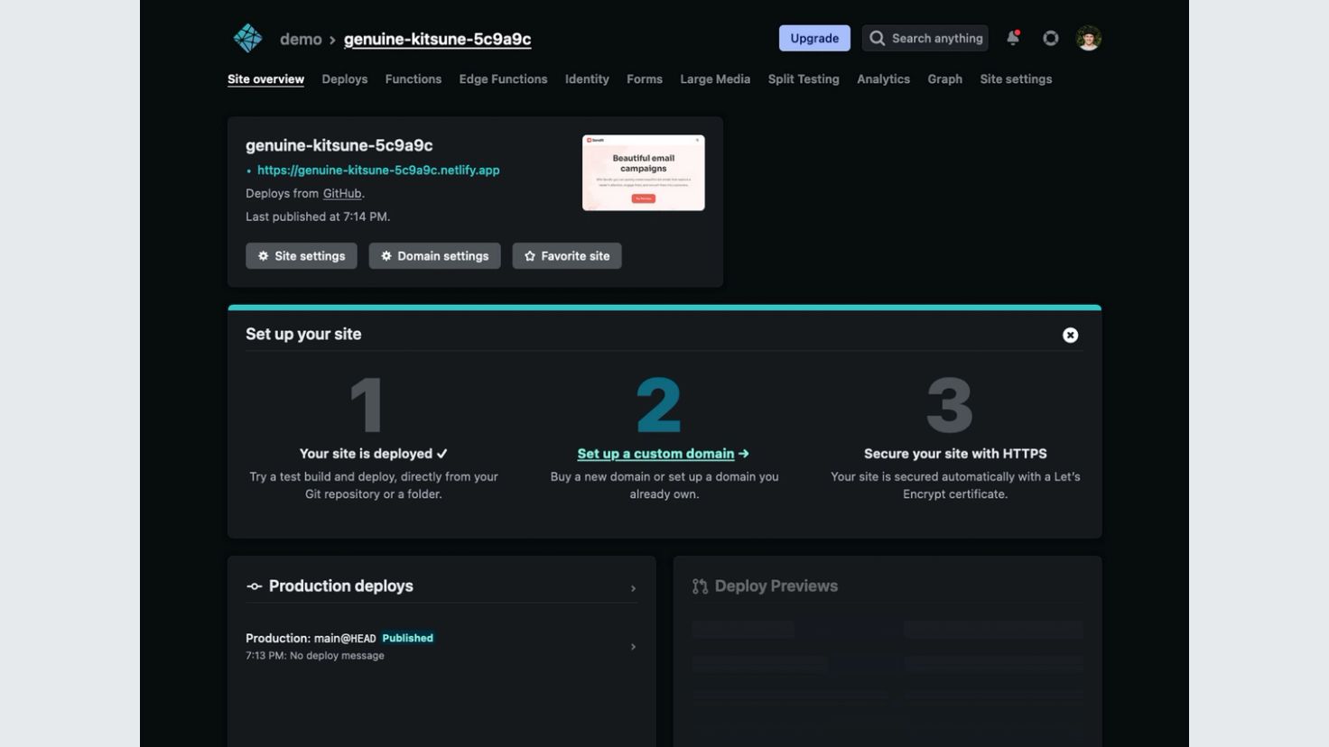Screen dimensions: 1329x747
Task: Follow the GitHub repository link
Action: click(x=342, y=193)
